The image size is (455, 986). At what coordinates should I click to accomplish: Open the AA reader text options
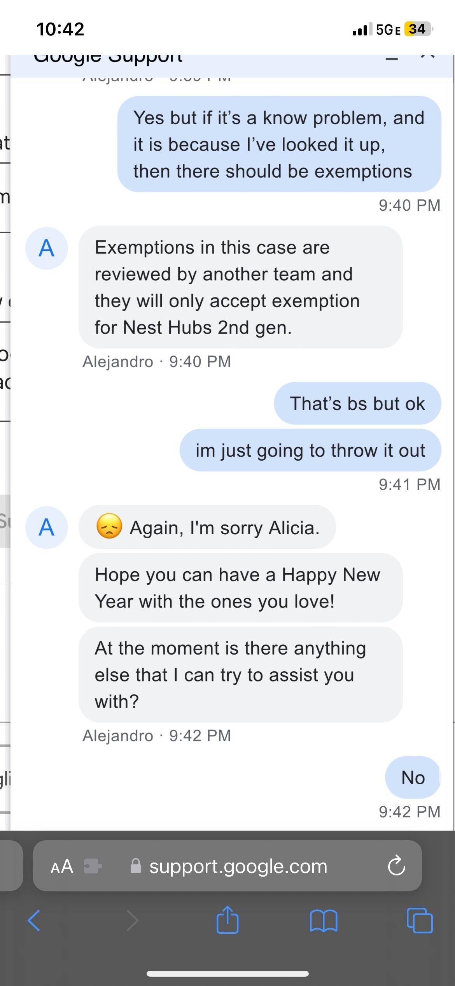click(62, 866)
